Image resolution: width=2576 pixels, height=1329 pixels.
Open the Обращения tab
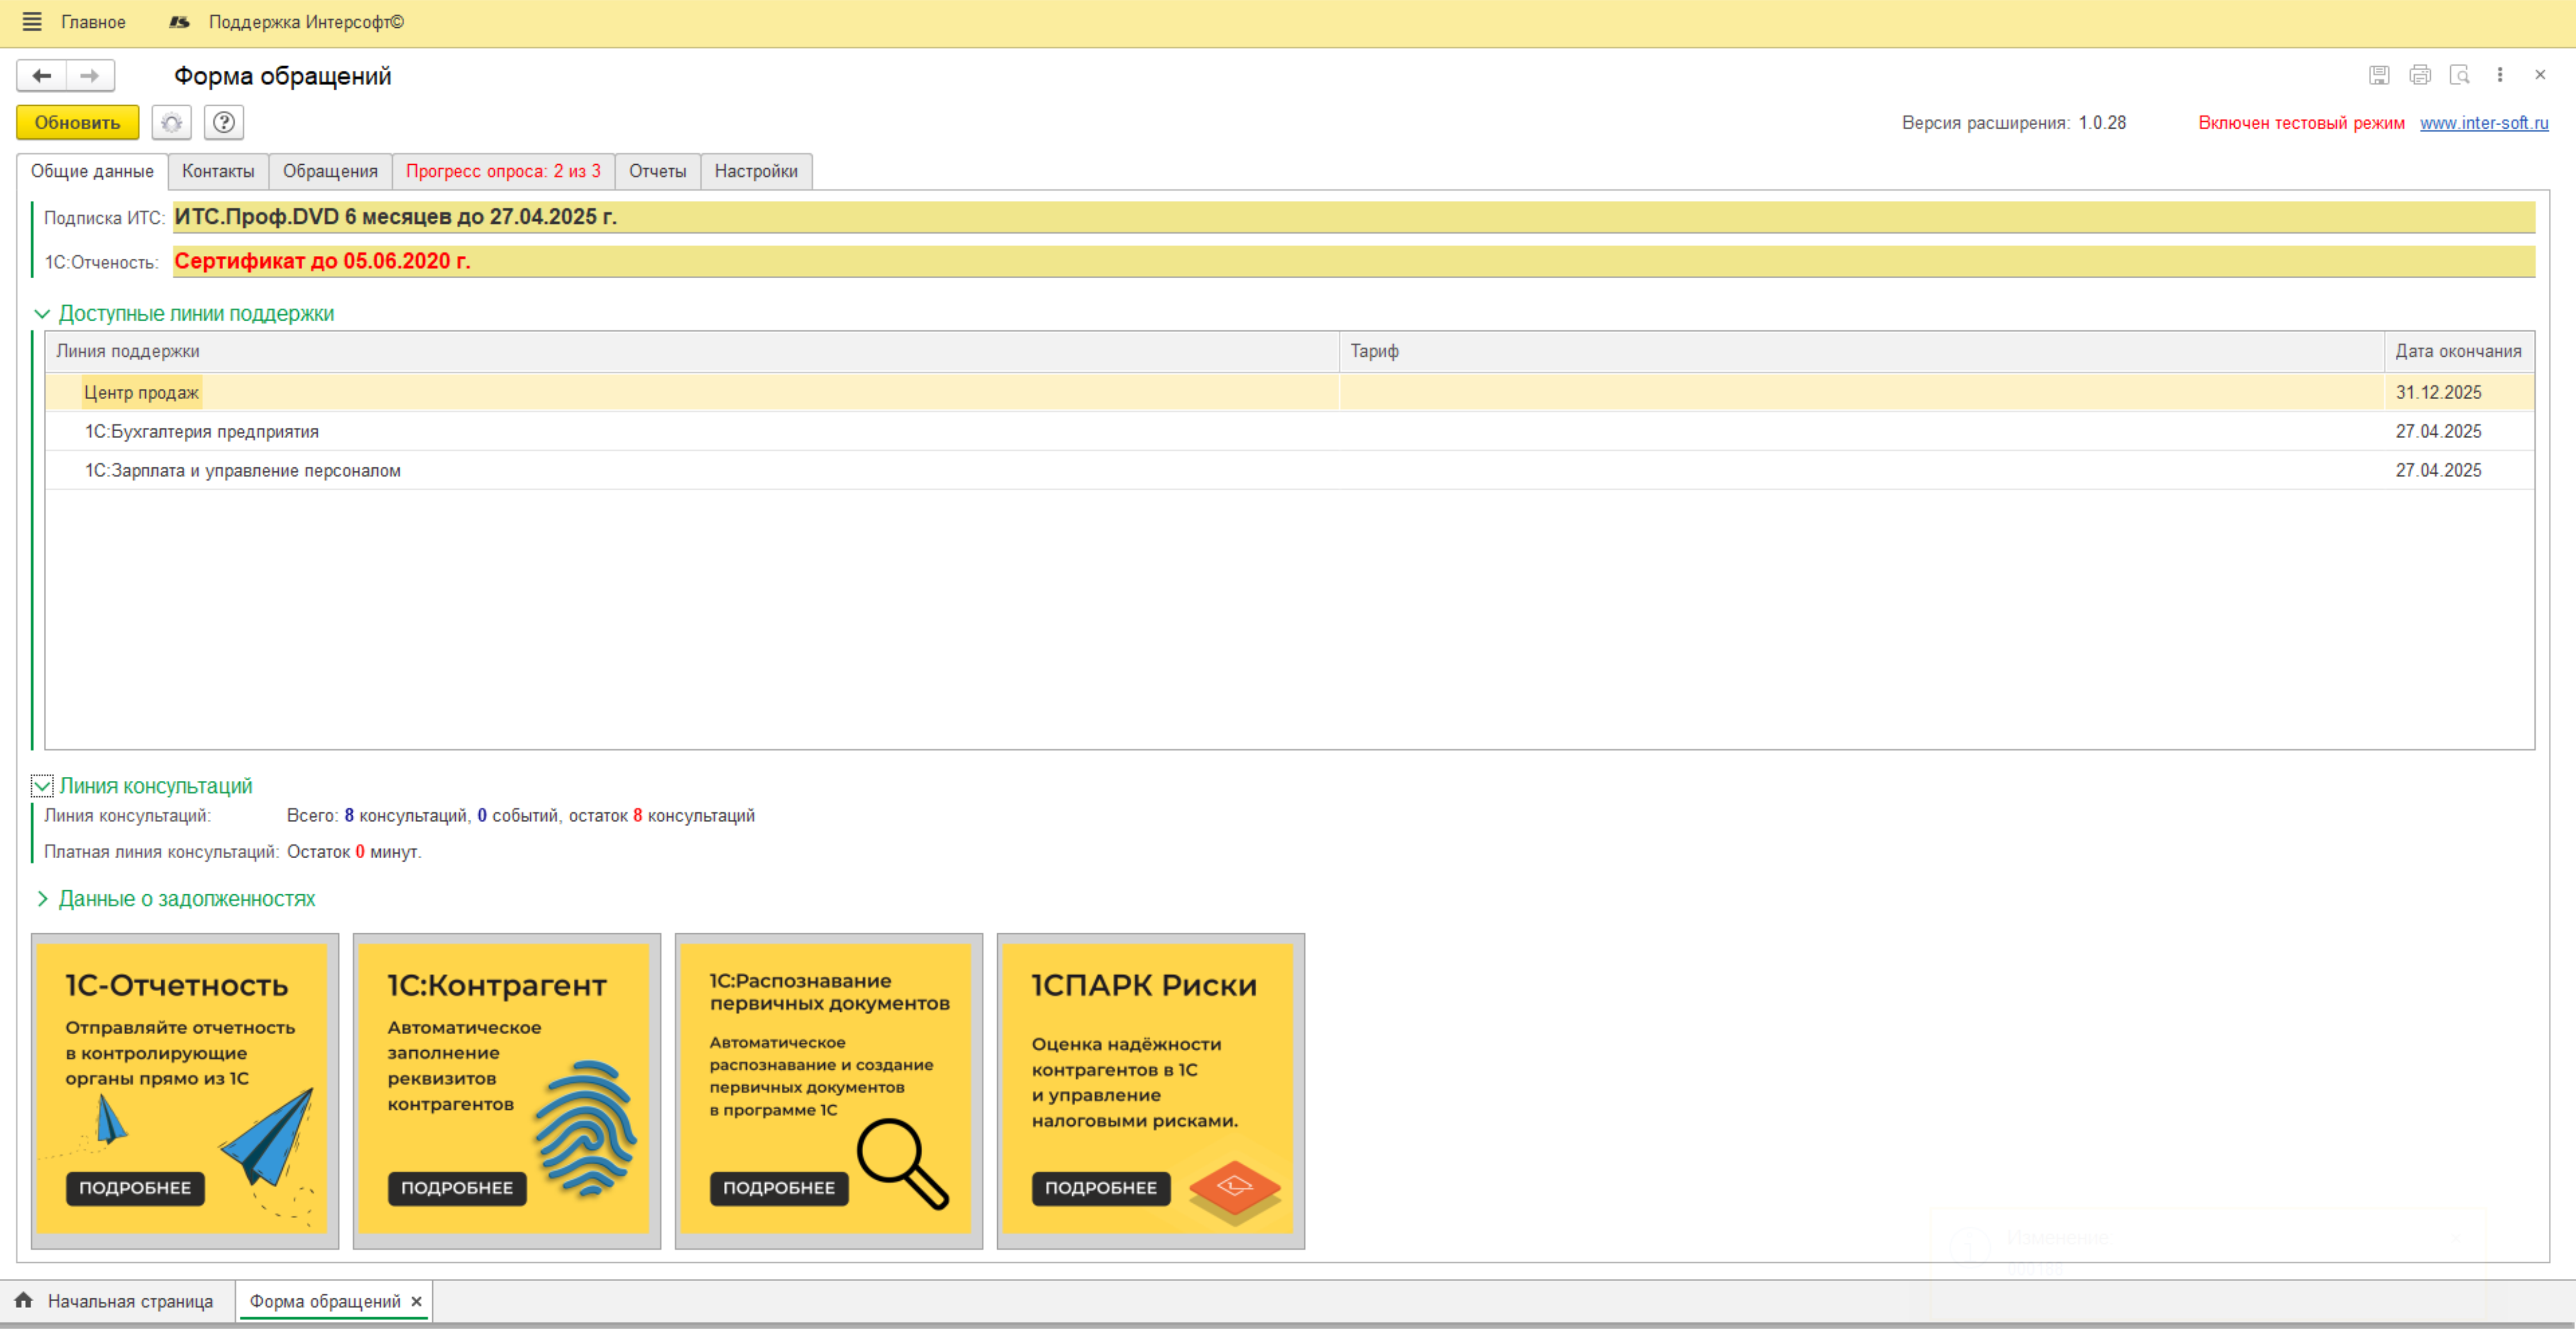(x=330, y=171)
